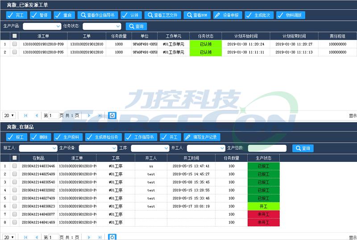The width and height of the screenshot is (357, 240).
Task: Click the 开工人 column header
Action: [x=151, y=158]
